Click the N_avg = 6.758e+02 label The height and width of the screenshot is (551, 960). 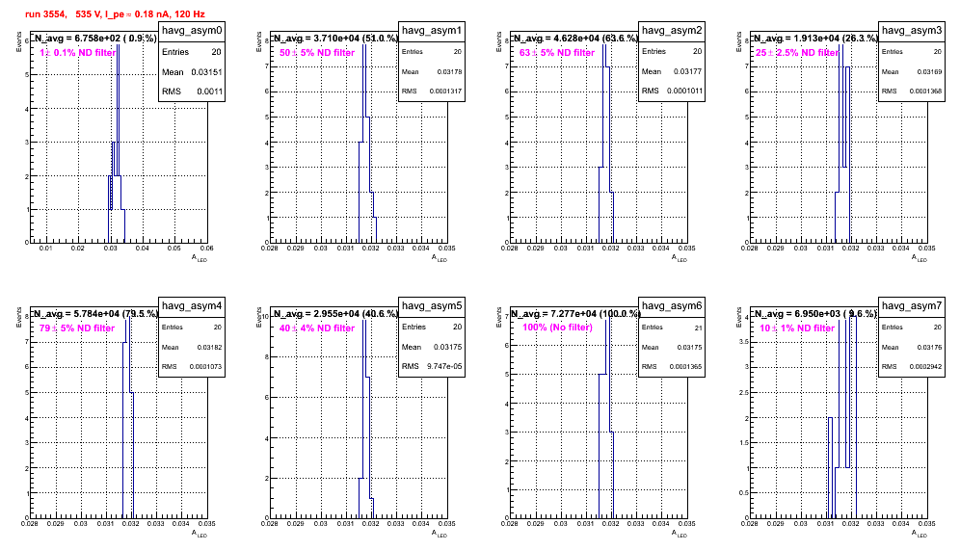click(94, 38)
